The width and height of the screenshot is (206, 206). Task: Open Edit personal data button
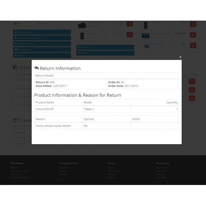point(42,32)
